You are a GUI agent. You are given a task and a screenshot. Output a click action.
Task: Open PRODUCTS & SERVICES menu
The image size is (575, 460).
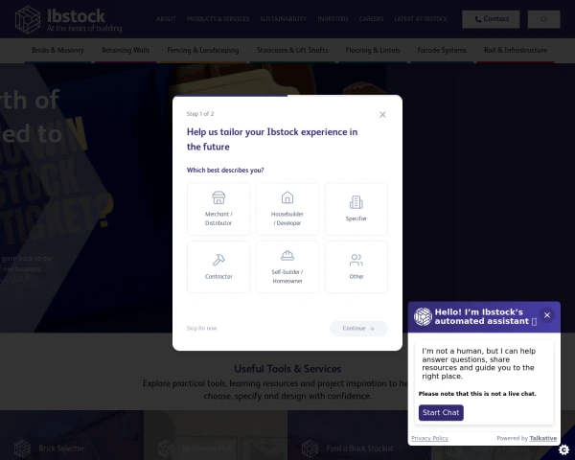pos(218,19)
